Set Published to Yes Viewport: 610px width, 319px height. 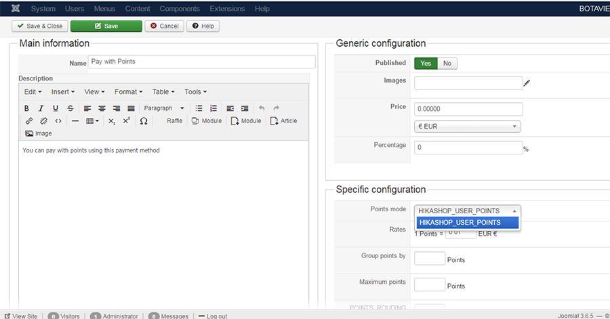[x=426, y=64]
